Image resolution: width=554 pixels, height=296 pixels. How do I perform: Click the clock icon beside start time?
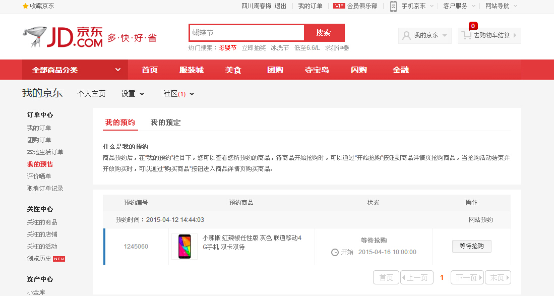point(335,252)
